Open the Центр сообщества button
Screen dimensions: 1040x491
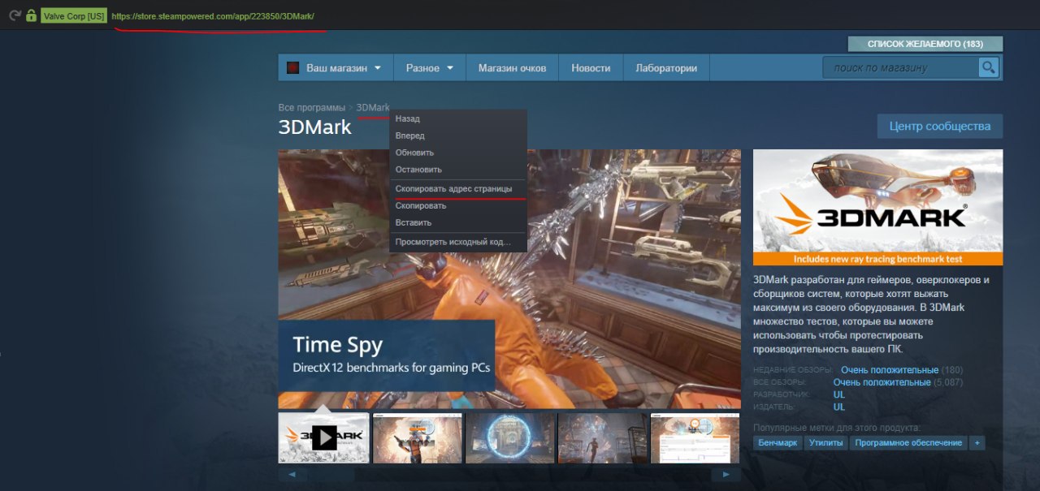(940, 127)
